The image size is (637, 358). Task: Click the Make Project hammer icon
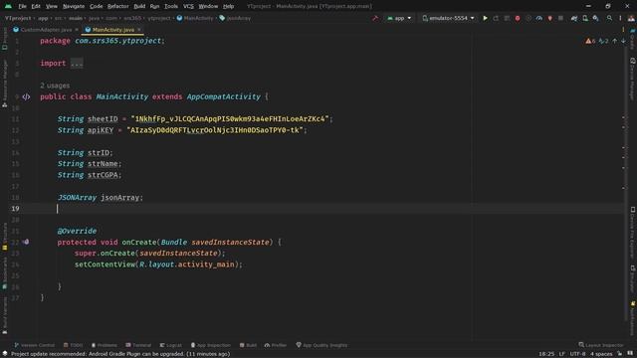(x=375, y=18)
